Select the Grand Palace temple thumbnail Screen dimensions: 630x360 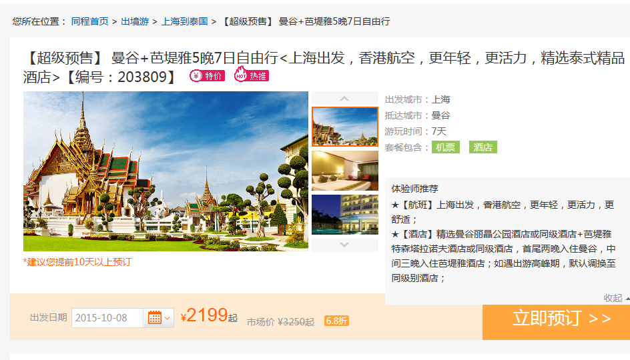345,127
